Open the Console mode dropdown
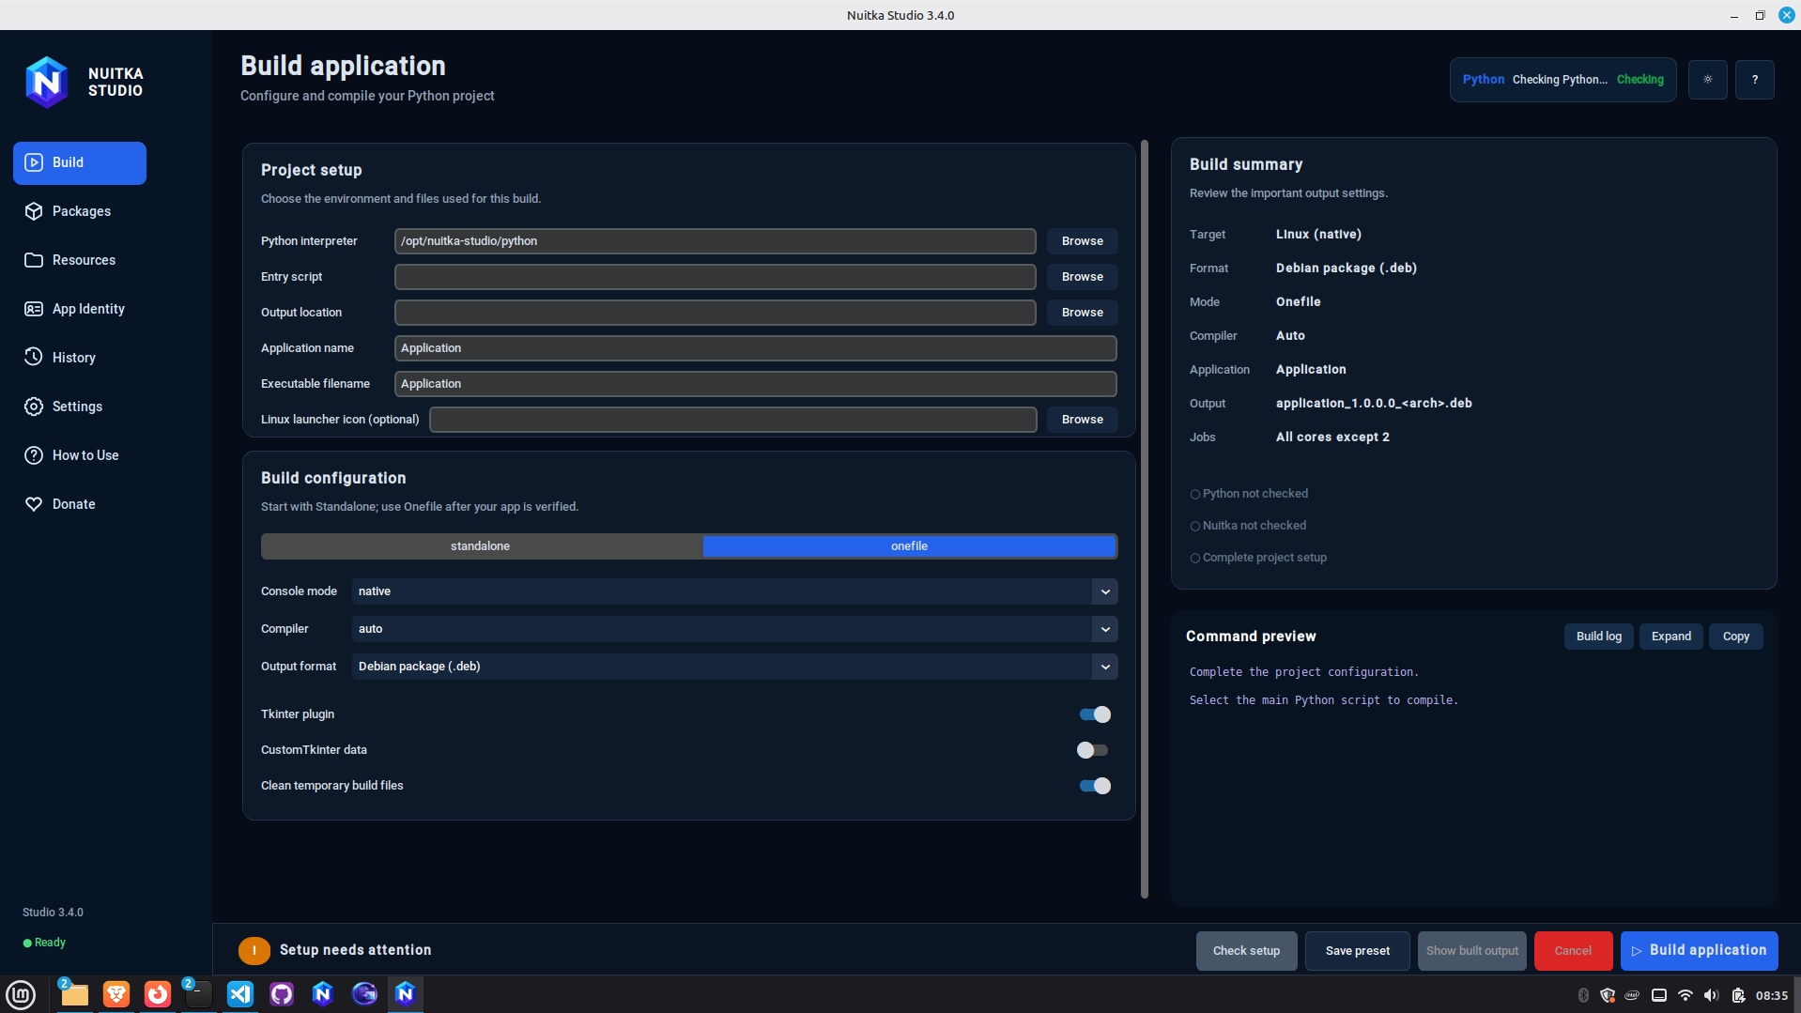 pos(734,591)
